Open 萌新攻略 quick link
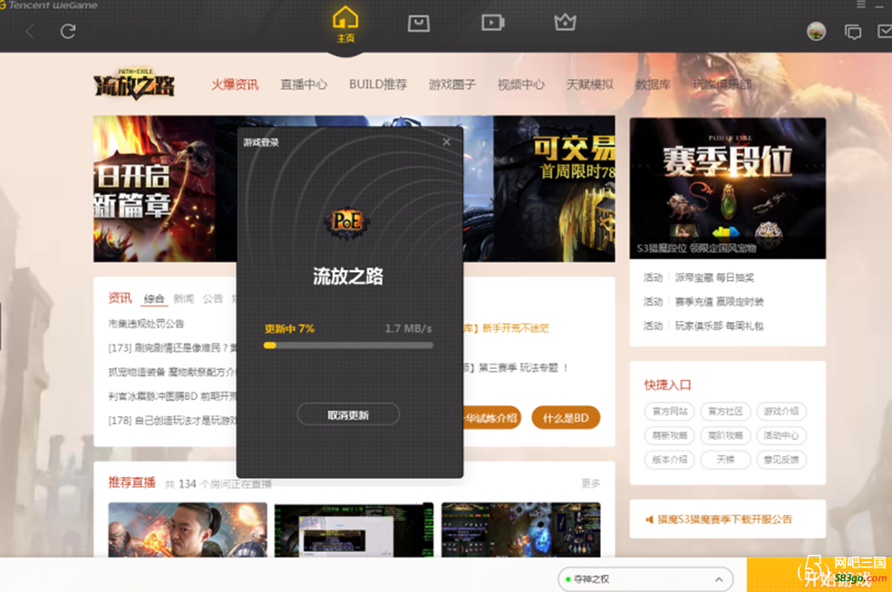Image resolution: width=892 pixels, height=592 pixels. pos(670,435)
